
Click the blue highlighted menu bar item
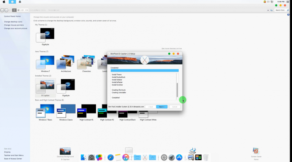coord(12,2)
